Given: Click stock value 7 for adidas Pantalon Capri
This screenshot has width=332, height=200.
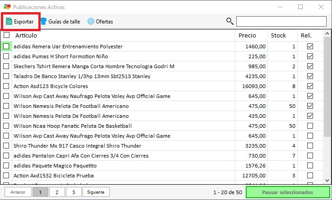Looking at the screenshot, I should point(294,156).
